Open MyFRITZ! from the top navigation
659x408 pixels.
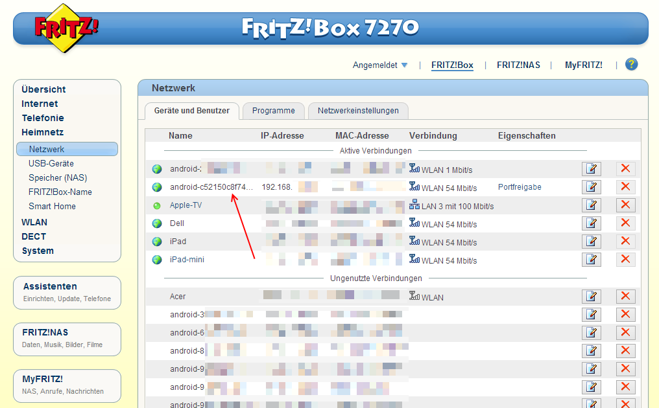[583, 65]
